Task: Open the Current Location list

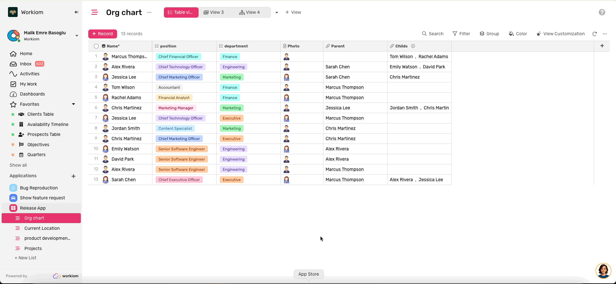Action: (x=42, y=228)
